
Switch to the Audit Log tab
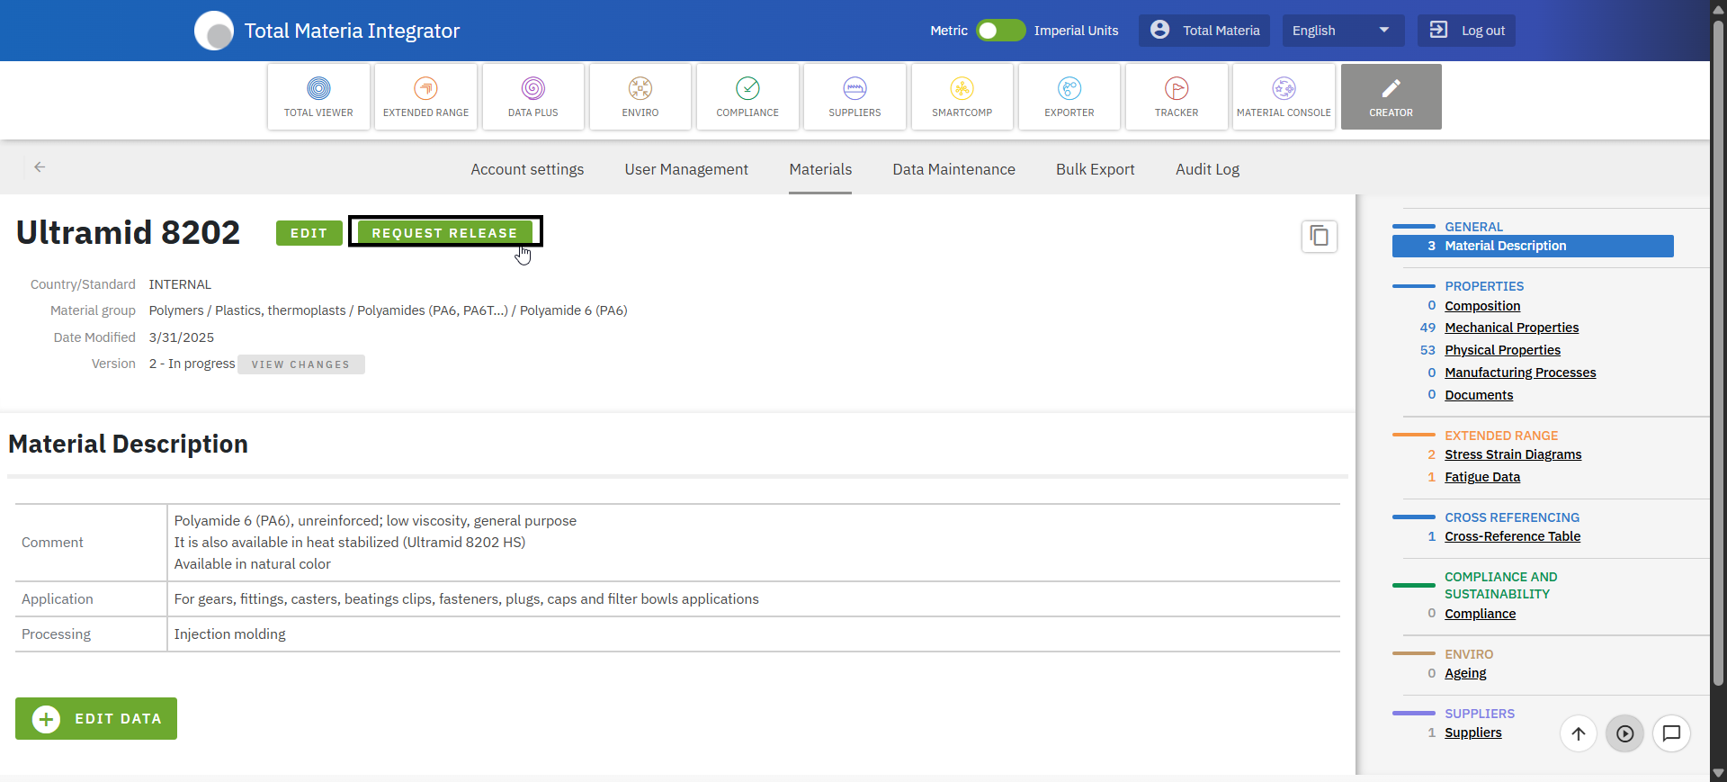1207,169
